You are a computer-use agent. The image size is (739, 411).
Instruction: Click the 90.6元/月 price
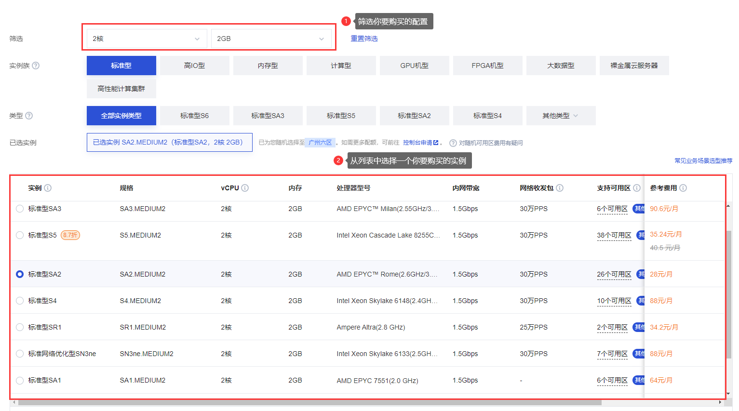click(664, 209)
